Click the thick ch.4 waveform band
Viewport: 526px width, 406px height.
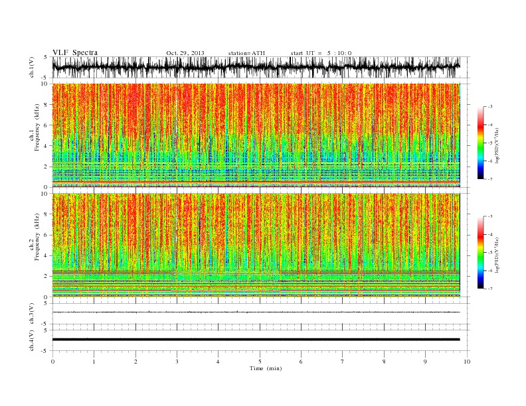point(256,340)
